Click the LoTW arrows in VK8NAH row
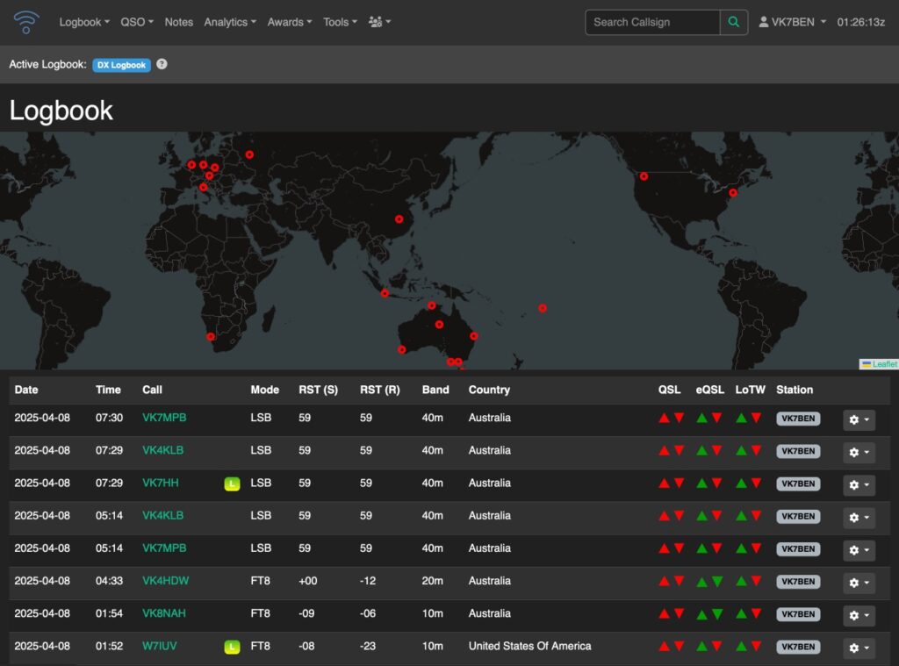Screen dimensions: 899x666 (x=749, y=614)
